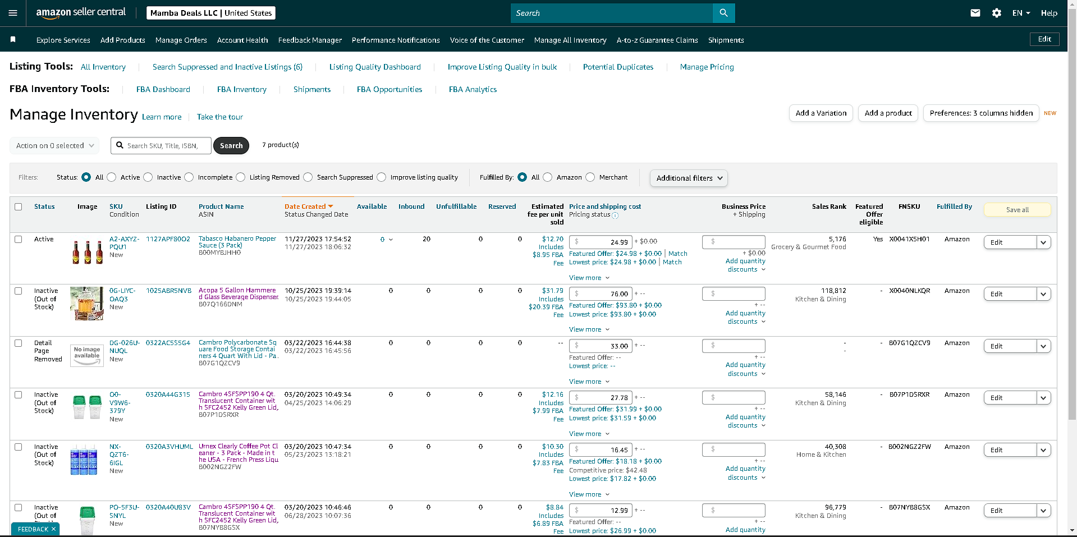Open the settings gear icon

(997, 13)
